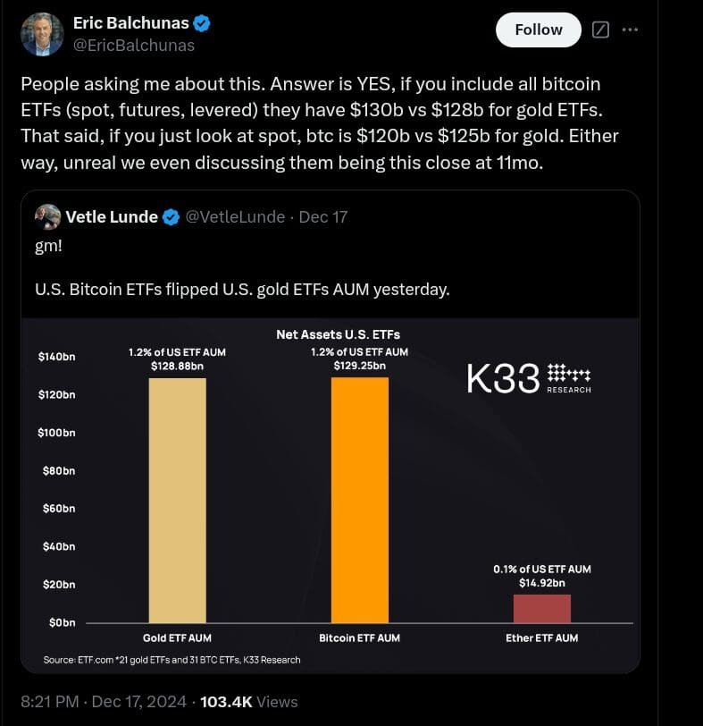Click Vetle Lunde's blue checkmark
Image resolution: width=703 pixels, height=726 pixels.
170,216
